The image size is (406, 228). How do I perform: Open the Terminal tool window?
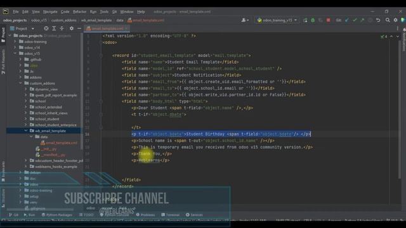[171, 215]
